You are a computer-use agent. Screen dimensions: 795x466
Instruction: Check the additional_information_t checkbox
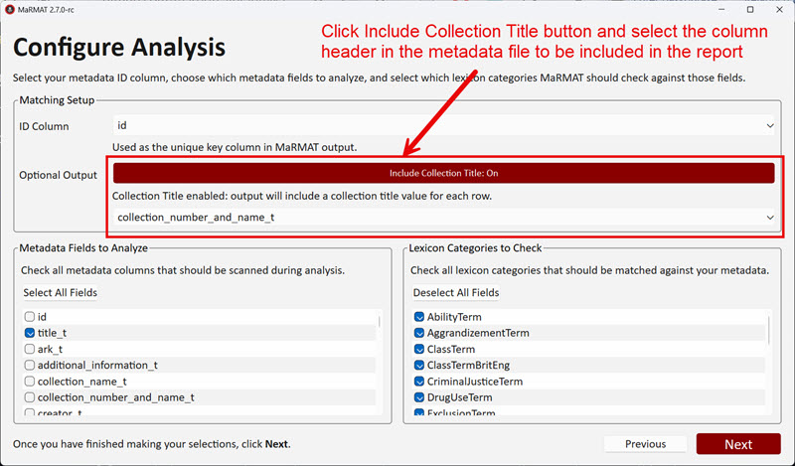click(x=30, y=365)
